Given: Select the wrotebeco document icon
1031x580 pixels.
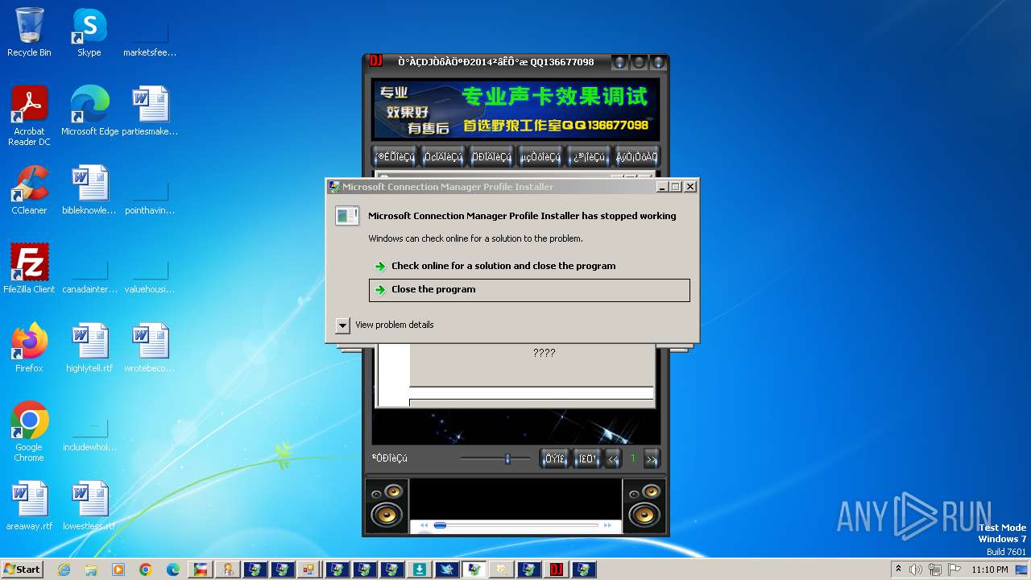Looking at the screenshot, I should point(150,348).
